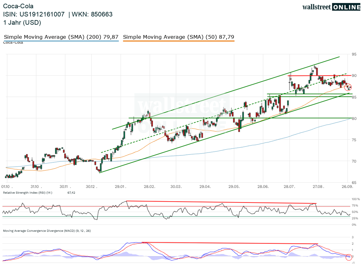The width and height of the screenshot is (364, 267).
Task: Click the MACD axis label 2
Action: point(352,243)
